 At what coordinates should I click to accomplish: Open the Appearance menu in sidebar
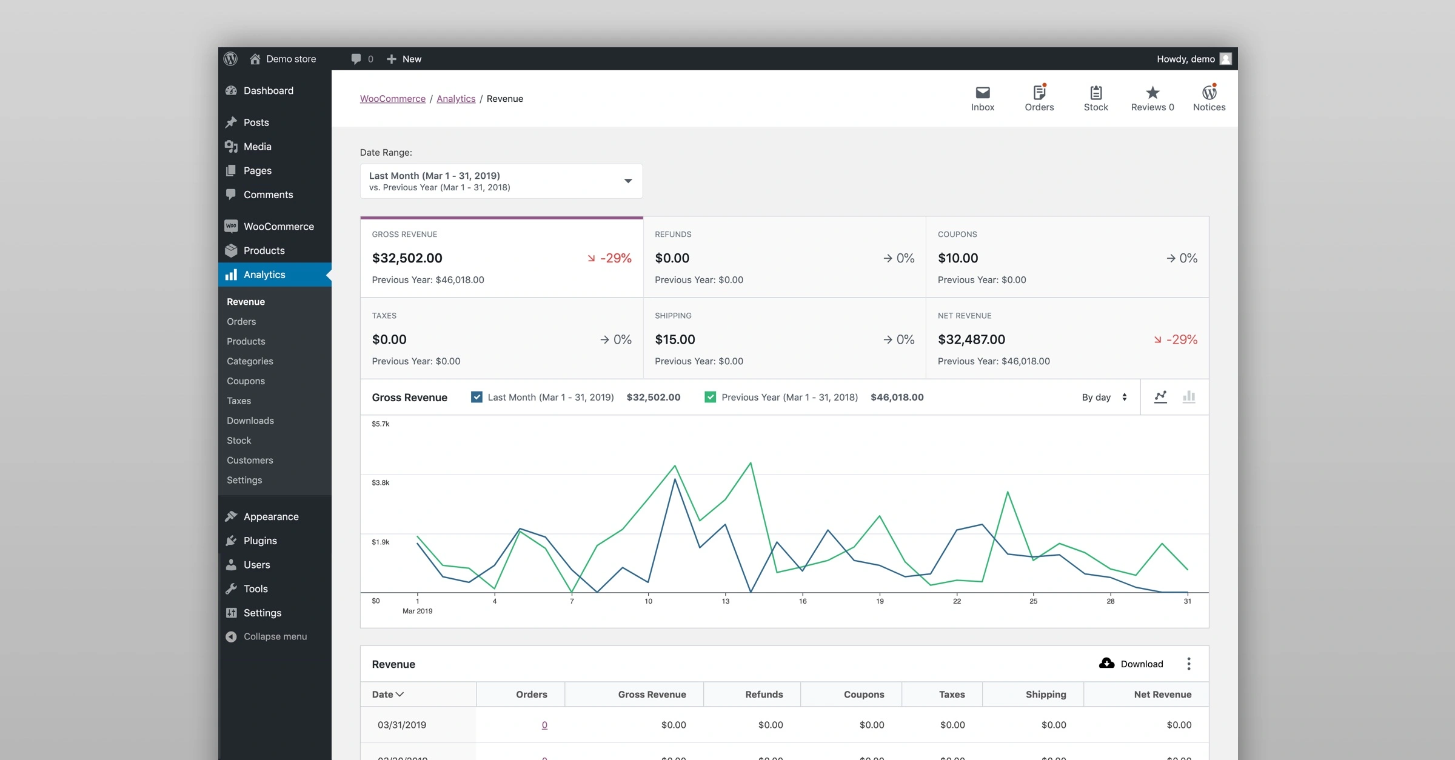pyautogui.click(x=270, y=516)
